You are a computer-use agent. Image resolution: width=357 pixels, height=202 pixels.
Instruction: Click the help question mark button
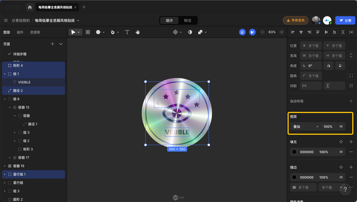[x=345, y=190]
